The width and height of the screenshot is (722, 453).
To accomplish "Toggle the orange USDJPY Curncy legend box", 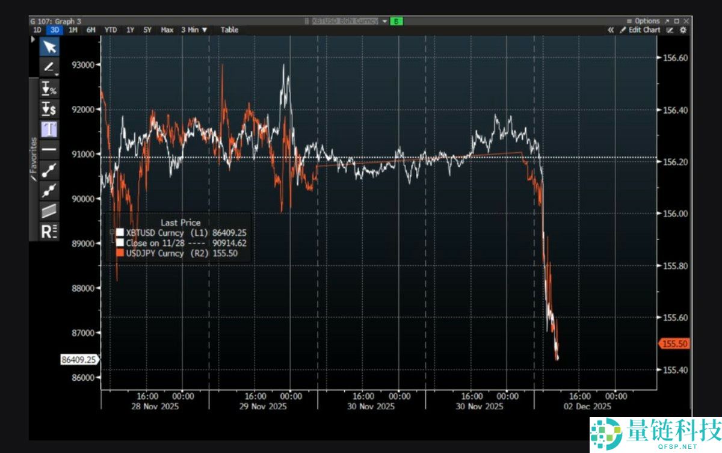I will [x=120, y=253].
